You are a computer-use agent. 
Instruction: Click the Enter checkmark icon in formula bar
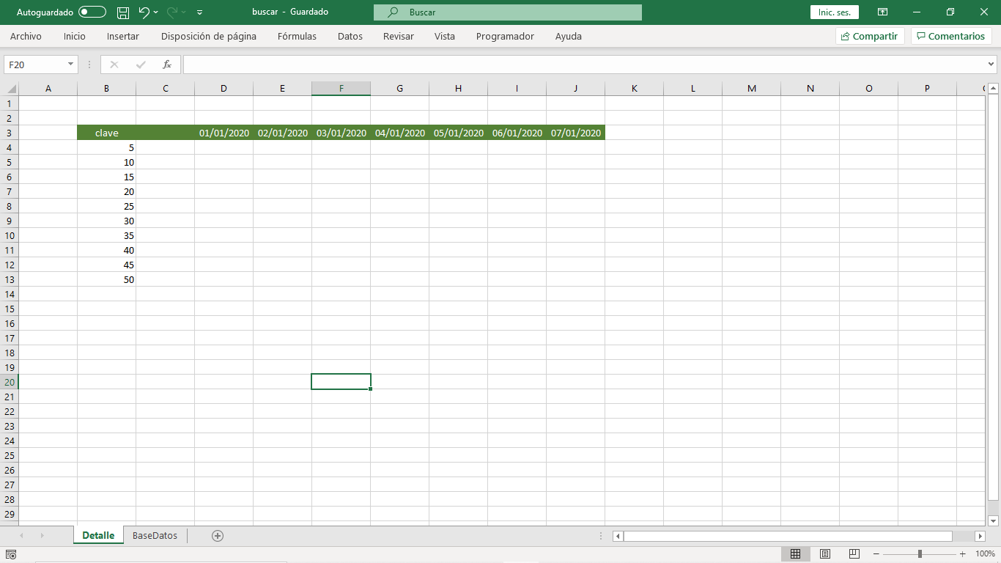[141, 65]
